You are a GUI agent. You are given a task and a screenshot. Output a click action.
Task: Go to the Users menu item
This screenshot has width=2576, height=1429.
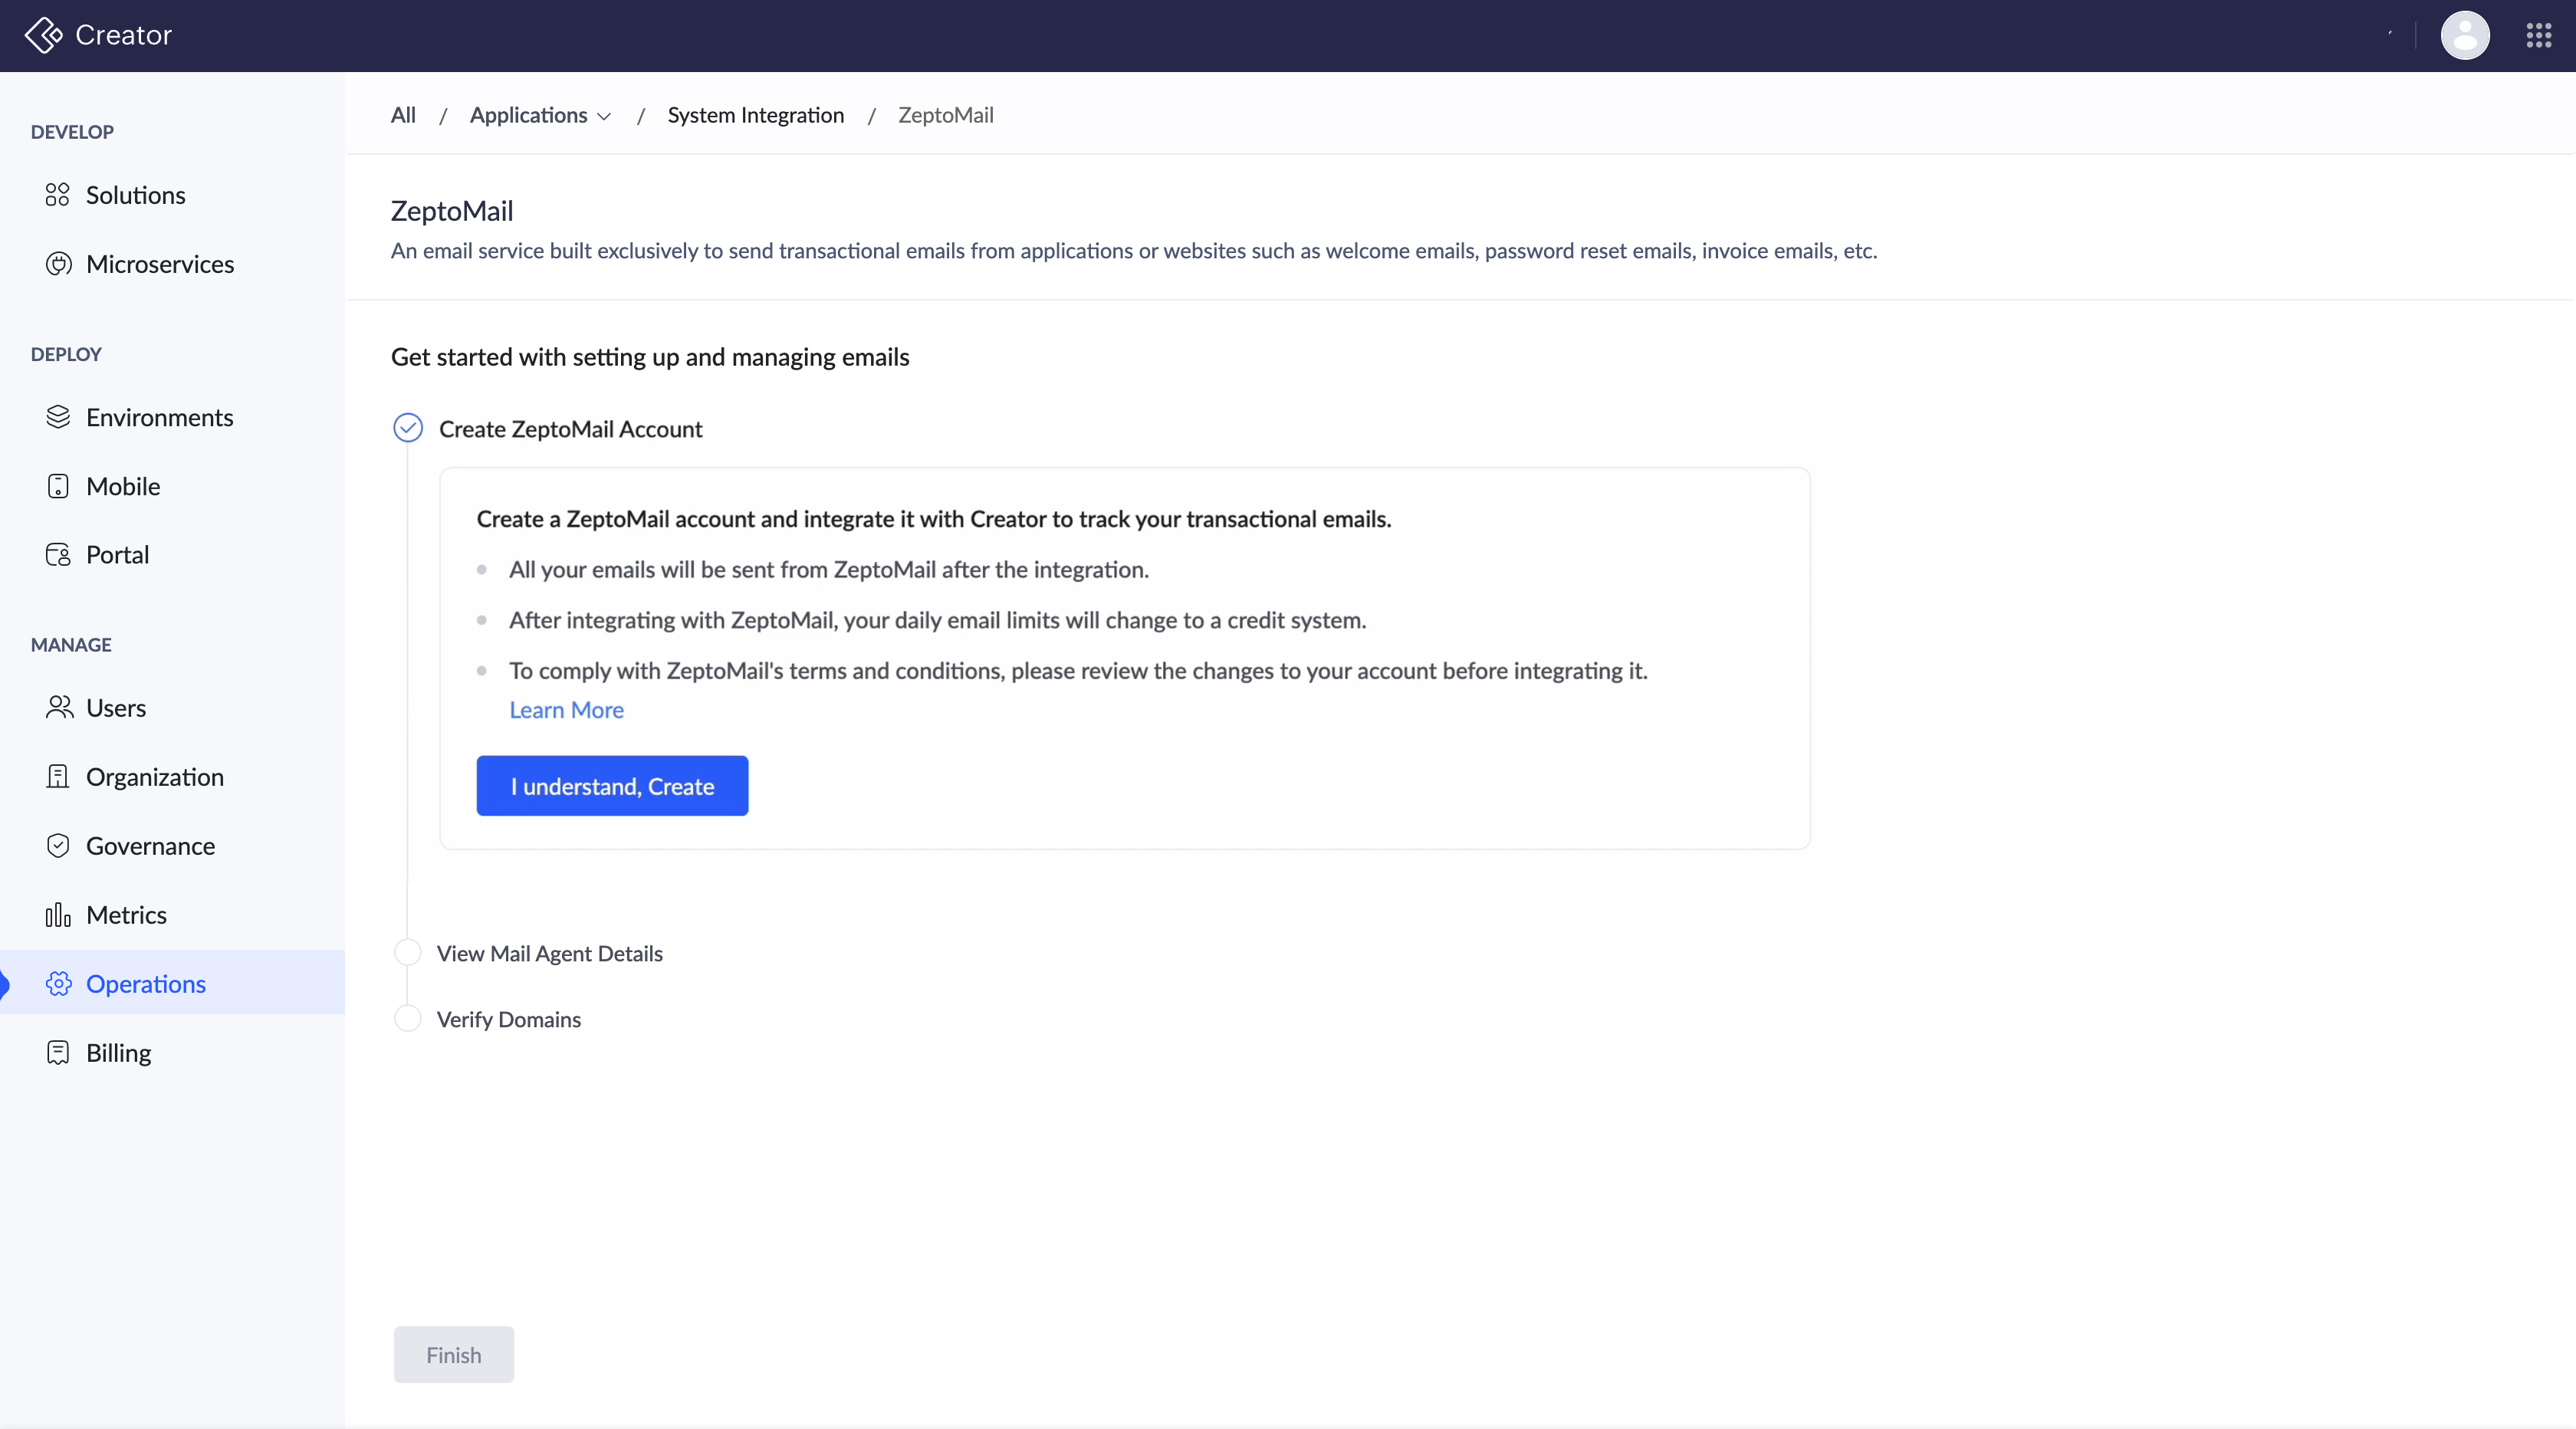pyautogui.click(x=116, y=708)
